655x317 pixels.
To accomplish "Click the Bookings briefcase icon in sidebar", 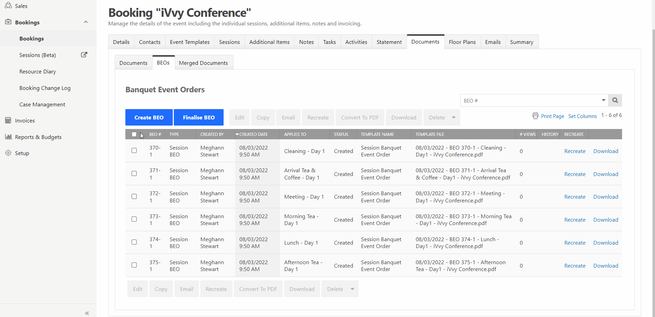I will coord(8,22).
